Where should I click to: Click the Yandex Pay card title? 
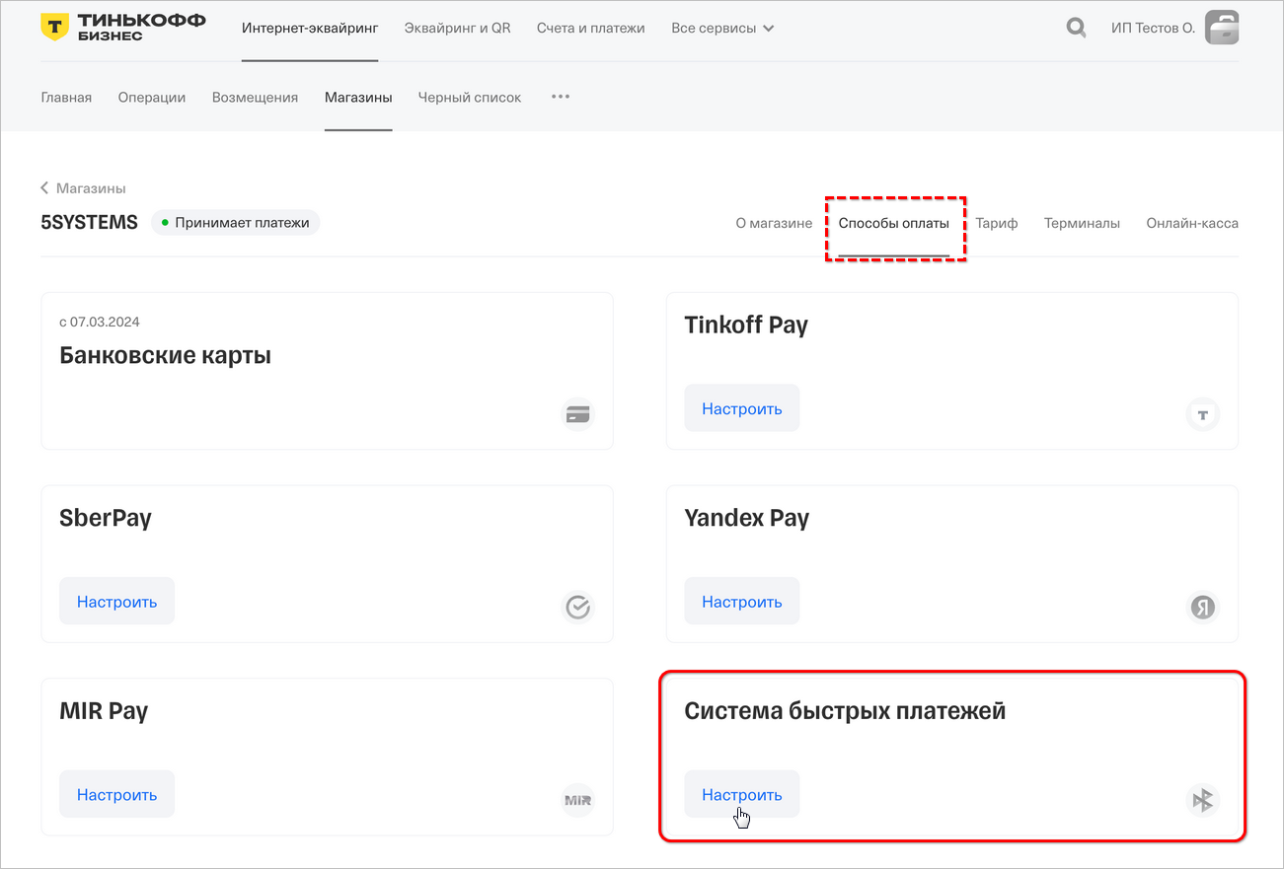tap(747, 518)
